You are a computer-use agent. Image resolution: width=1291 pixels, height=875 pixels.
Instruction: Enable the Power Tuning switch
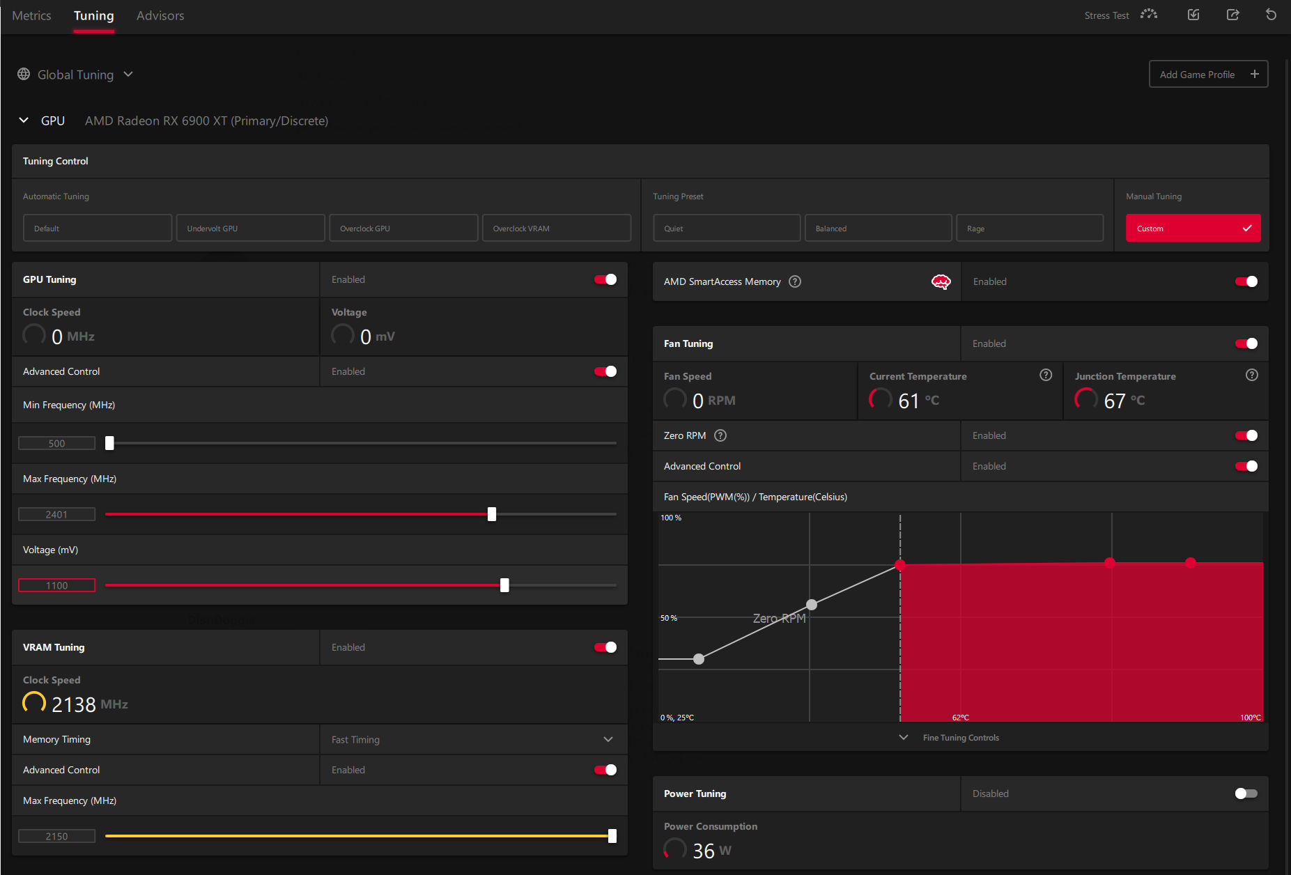(x=1246, y=793)
